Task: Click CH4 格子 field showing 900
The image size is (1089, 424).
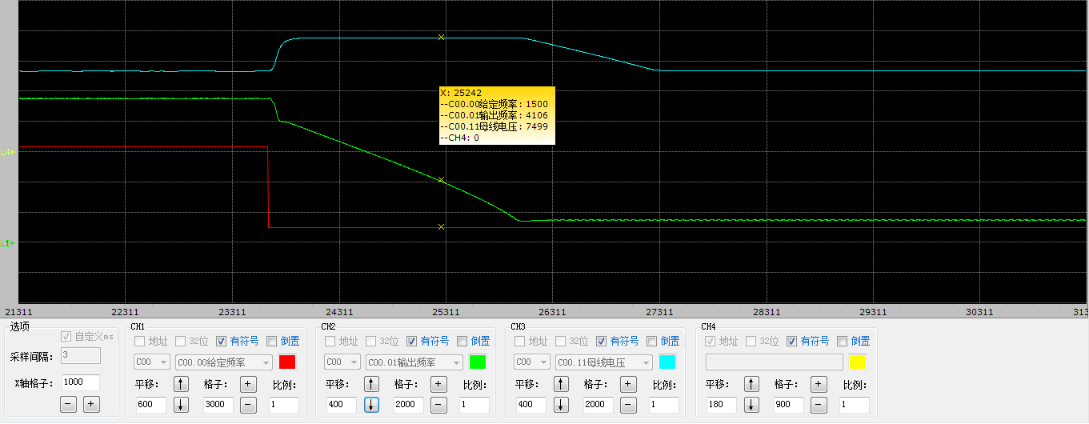Action: [x=789, y=405]
